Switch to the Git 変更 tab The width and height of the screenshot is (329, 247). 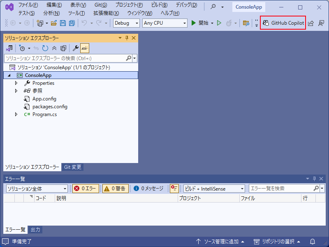(x=73, y=167)
